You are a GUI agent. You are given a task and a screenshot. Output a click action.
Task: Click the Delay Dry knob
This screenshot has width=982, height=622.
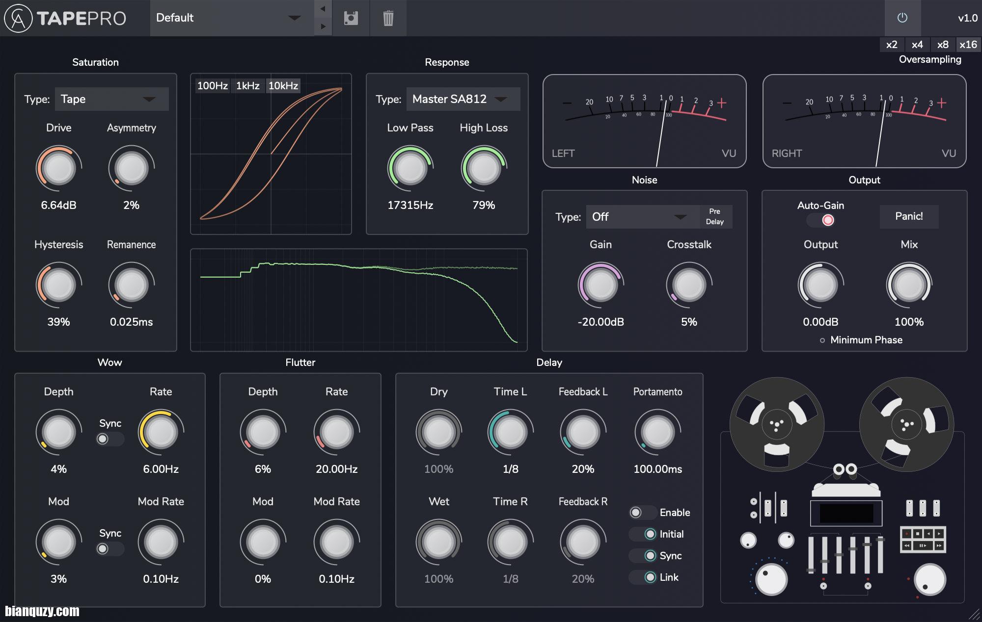pyautogui.click(x=439, y=432)
